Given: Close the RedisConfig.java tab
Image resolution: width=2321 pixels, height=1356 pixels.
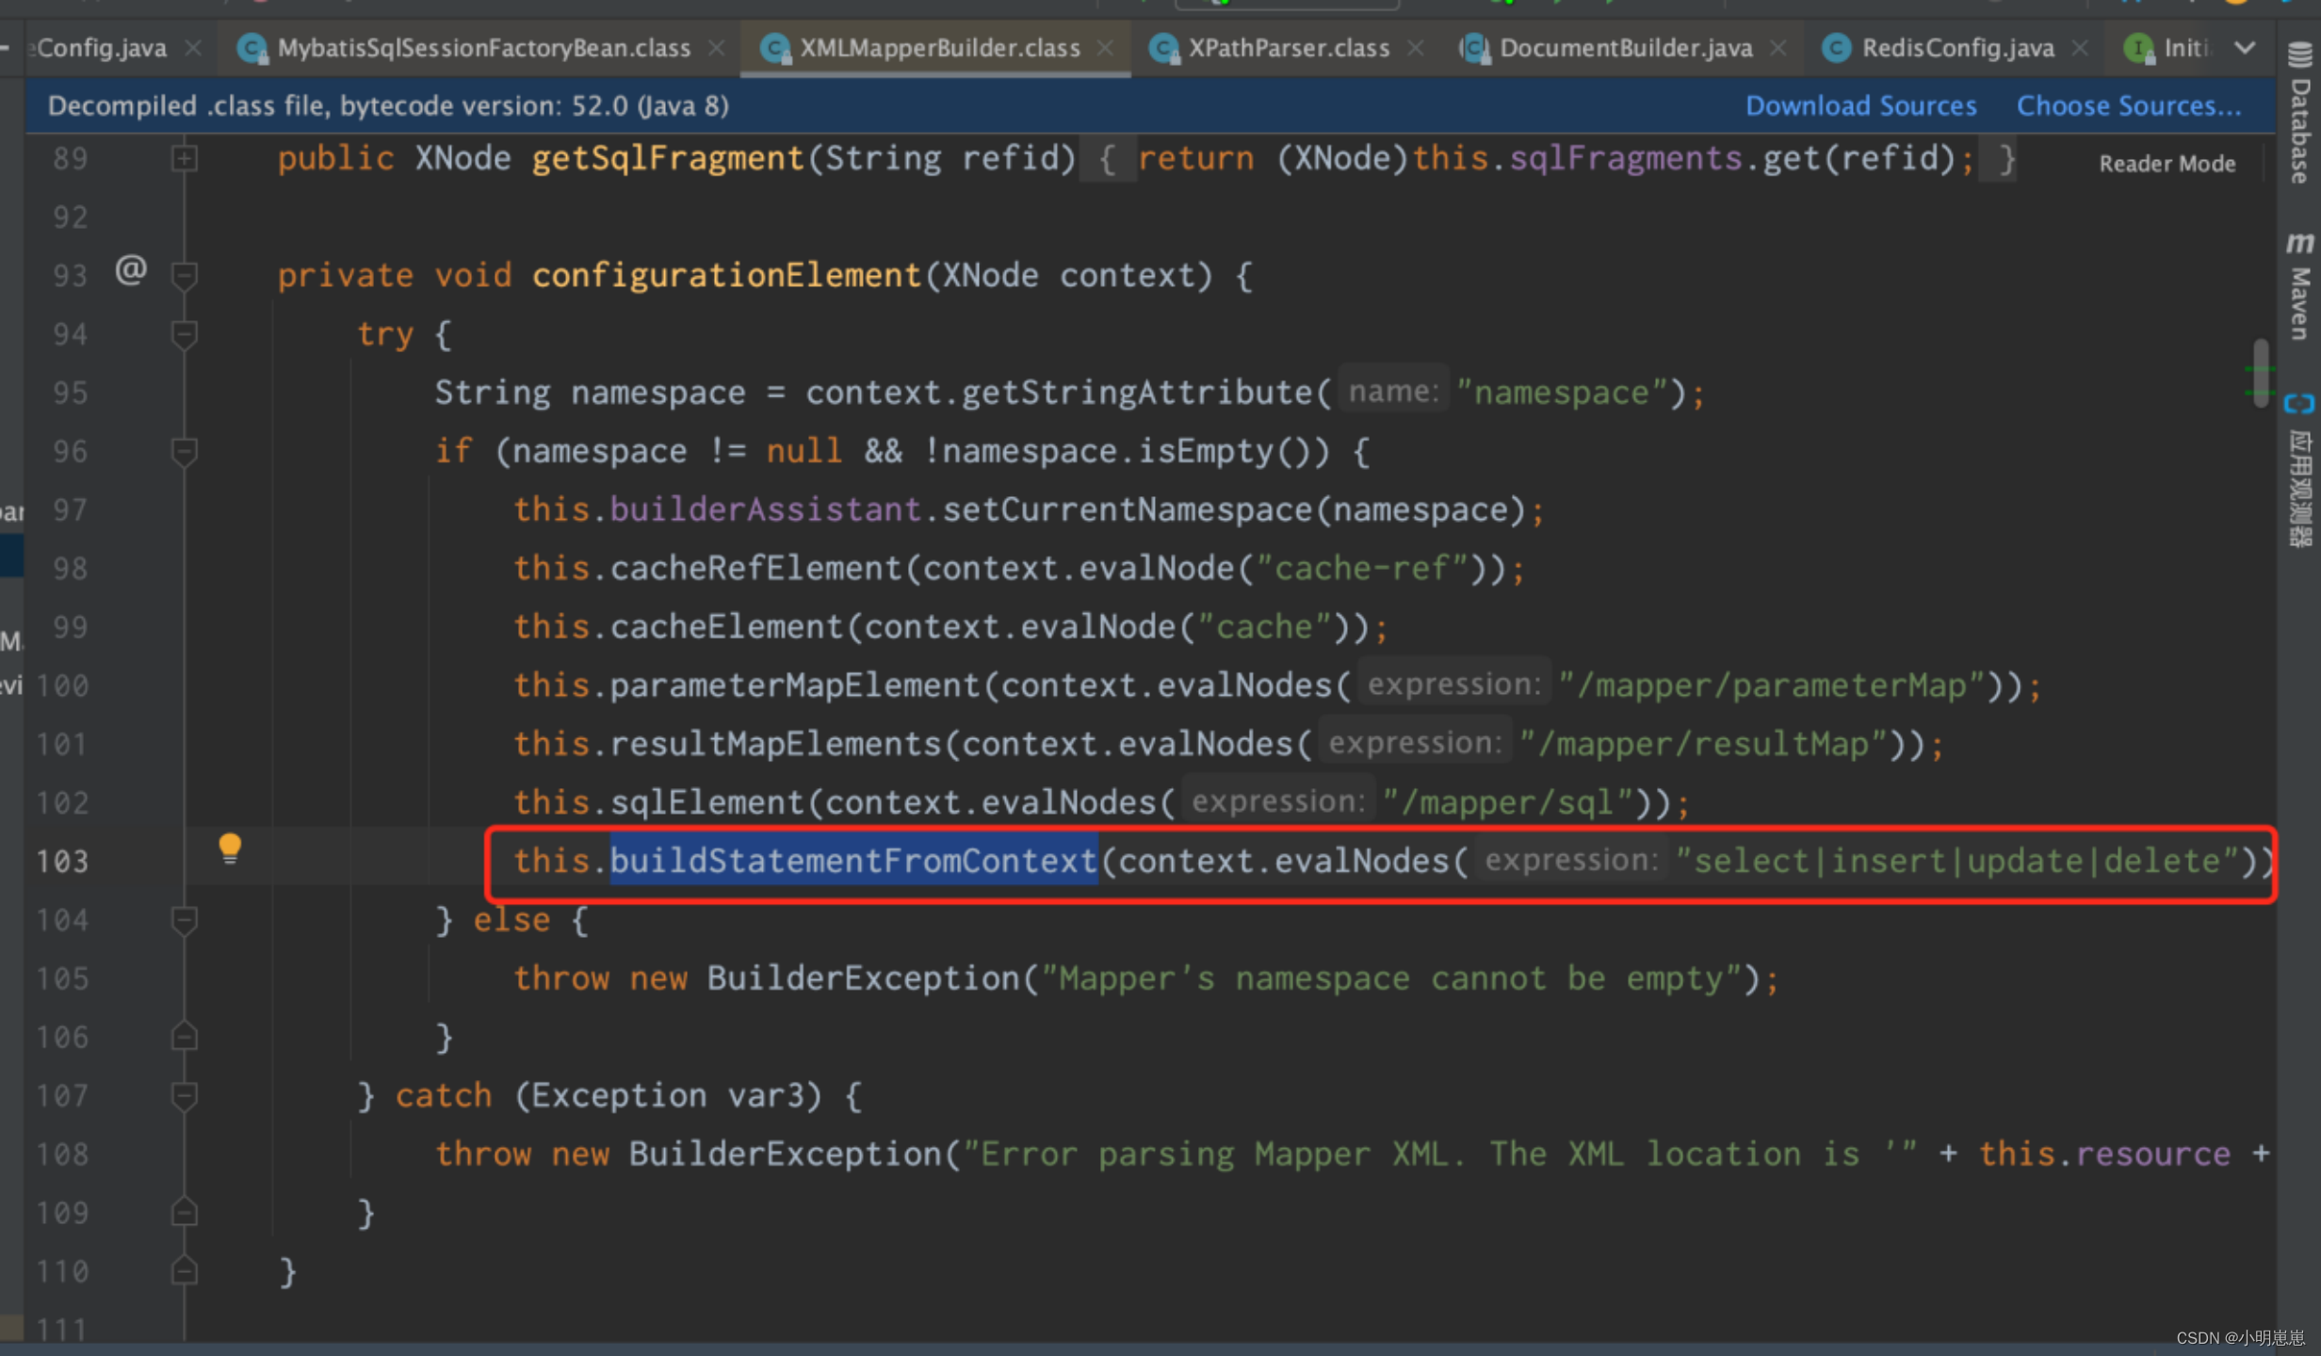Looking at the screenshot, I should (2080, 47).
